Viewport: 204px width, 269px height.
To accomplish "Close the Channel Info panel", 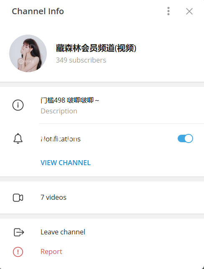I will pos(189,11).
